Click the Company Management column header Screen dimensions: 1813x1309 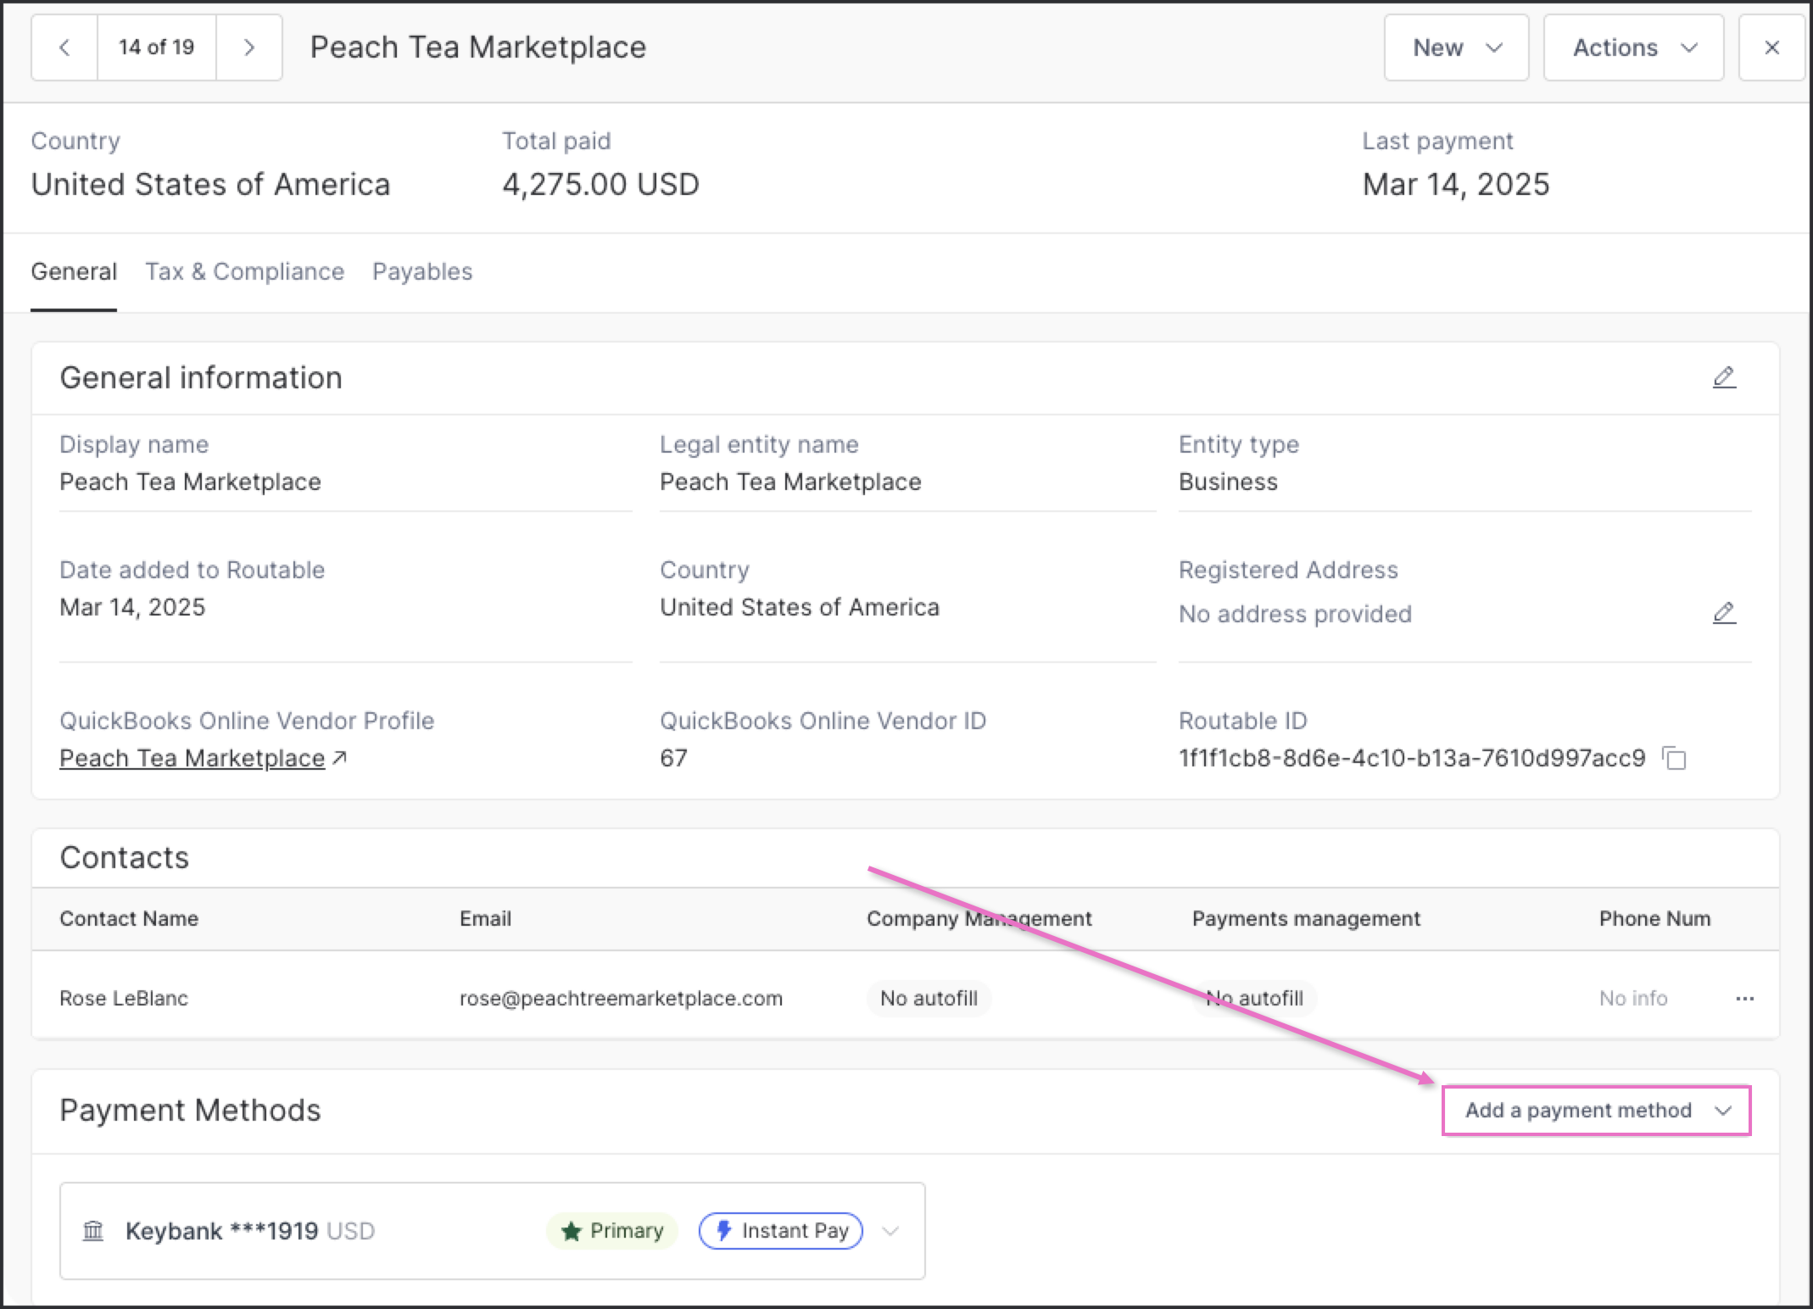(x=979, y=919)
